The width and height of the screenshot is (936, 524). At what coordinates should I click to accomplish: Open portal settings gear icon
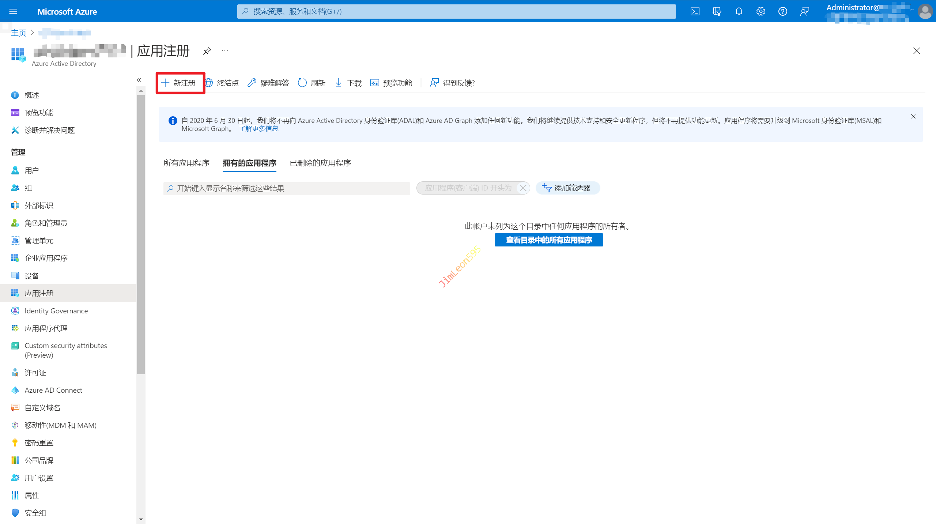[x=760, y=11]
